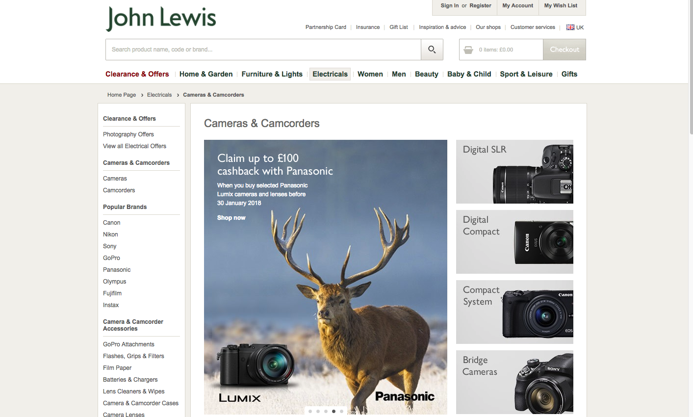Click the shopping basket icon
Viewport: 693px width, 417px height.
[x=468, y=50]
